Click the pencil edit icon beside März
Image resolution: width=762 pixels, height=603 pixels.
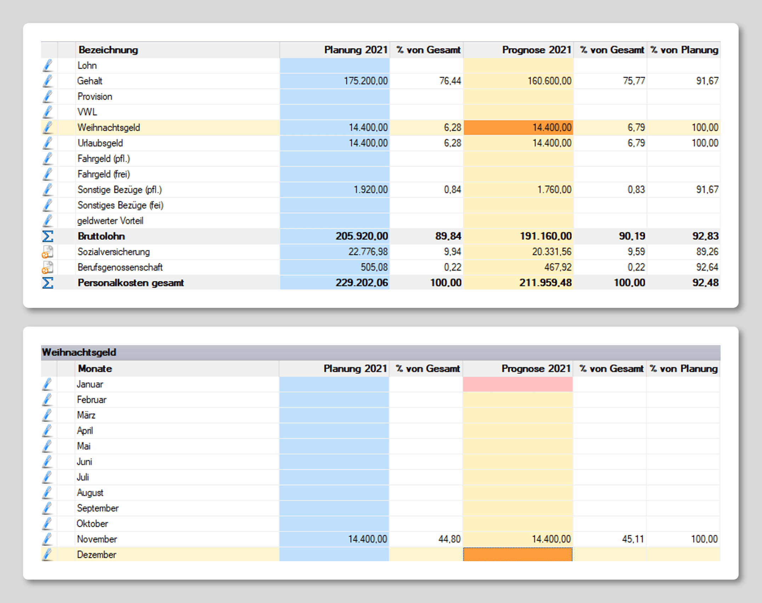coord(47,415)
